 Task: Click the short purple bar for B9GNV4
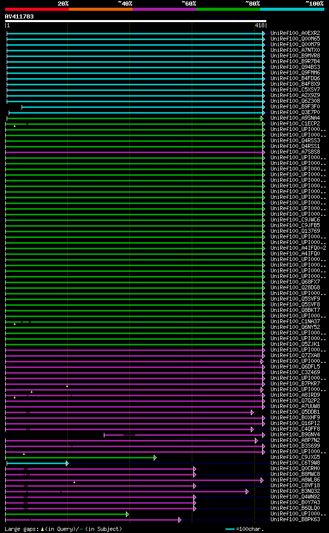point(184,435)
